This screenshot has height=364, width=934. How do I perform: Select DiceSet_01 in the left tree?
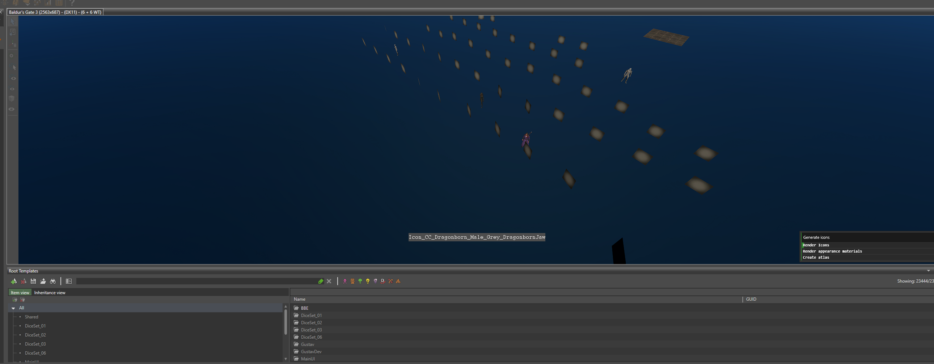(35, 326)
